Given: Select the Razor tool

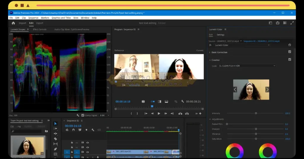Looking at the screenshot, I should tap(56, 139).
